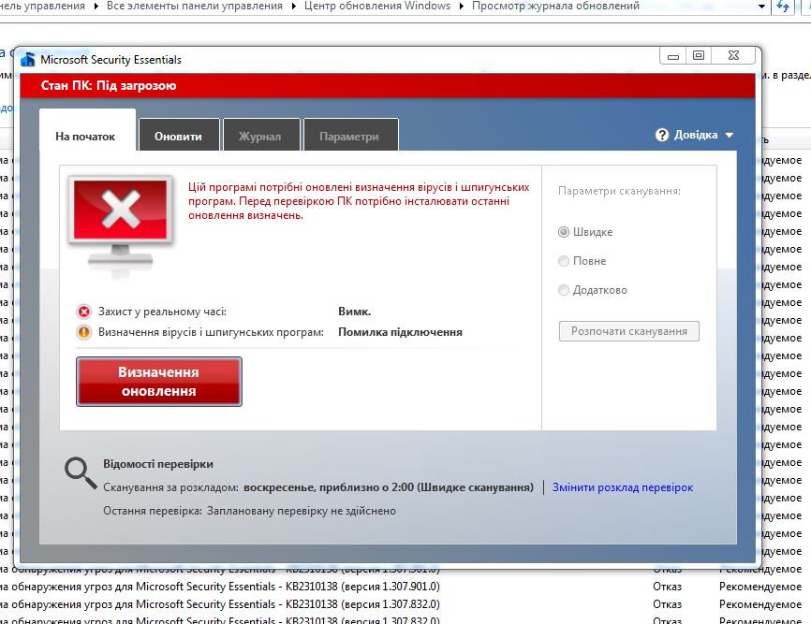The width and height of the screenshot is (811, 624).
Task: Select the Додатково scan option
Action: pos(563,290)
